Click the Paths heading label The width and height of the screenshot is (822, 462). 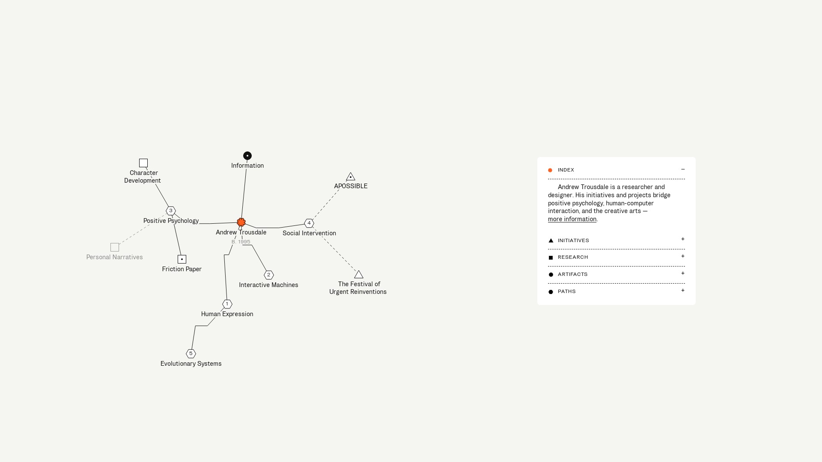pyautogui.click(x=566, y=291)
